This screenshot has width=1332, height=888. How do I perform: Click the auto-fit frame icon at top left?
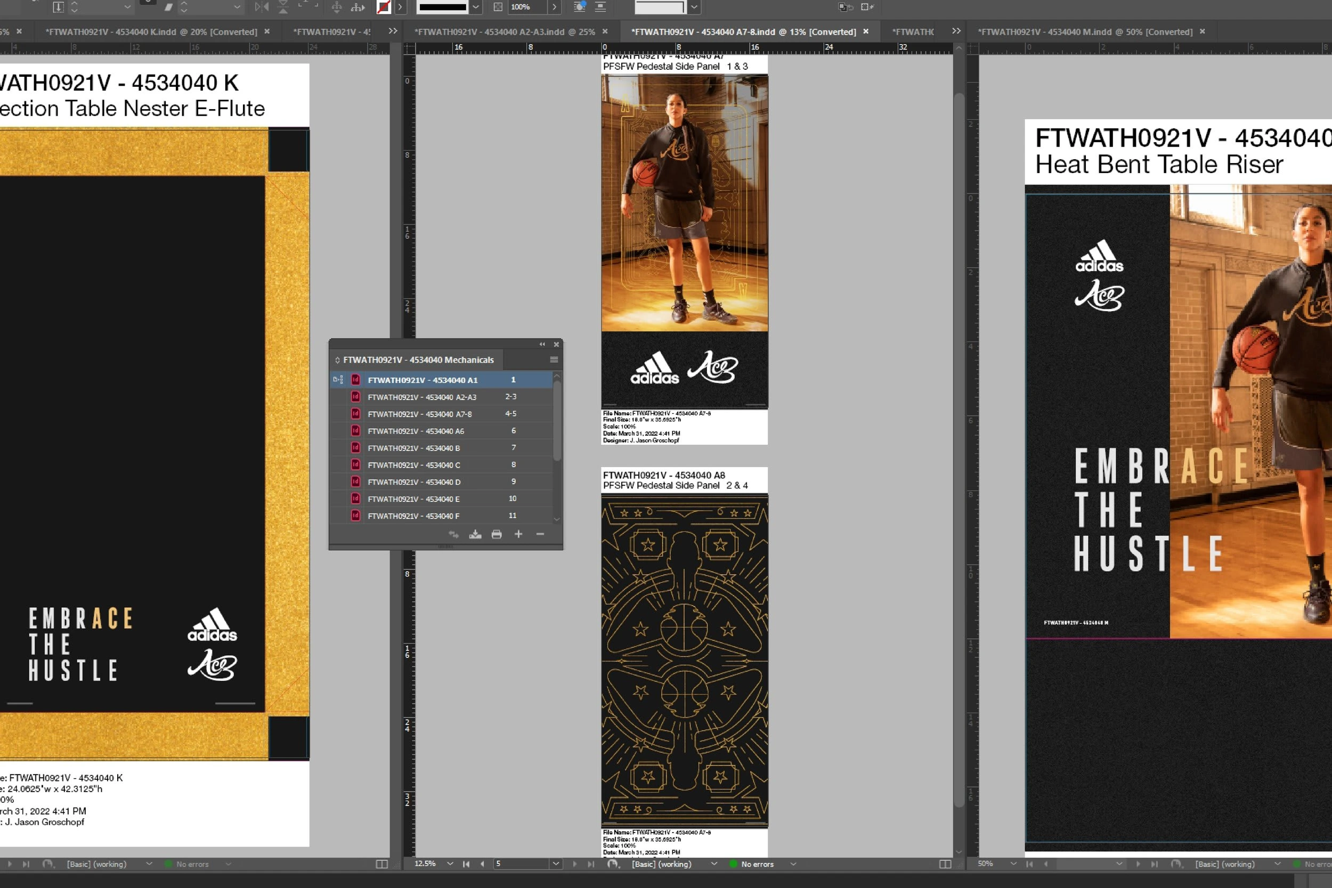pyautogui.click(x=58, y=7)
